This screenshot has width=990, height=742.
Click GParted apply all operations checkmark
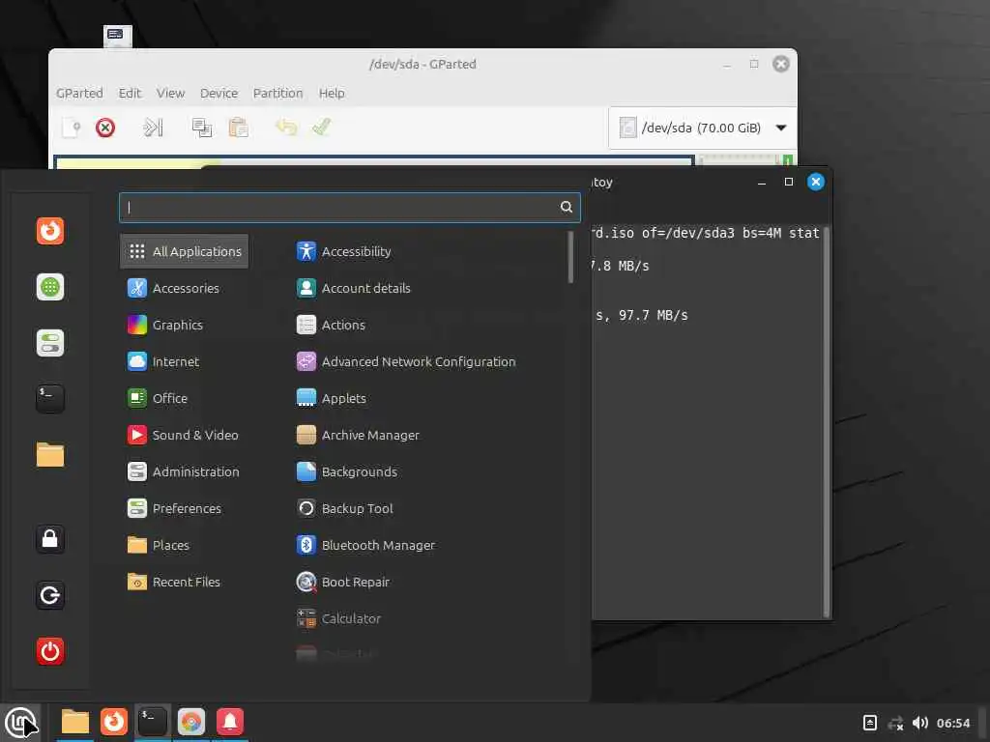point(321,128)
